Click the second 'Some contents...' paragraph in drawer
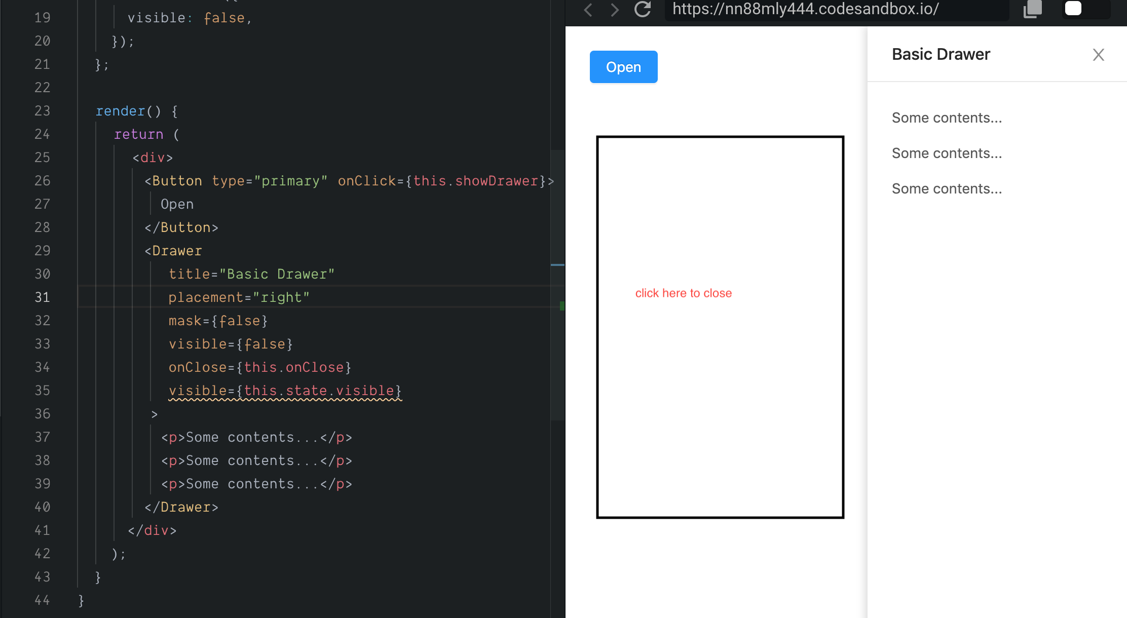 pos(947,153)
